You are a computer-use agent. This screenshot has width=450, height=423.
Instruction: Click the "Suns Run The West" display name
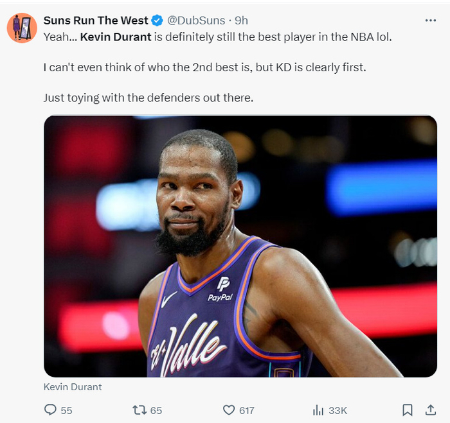coord(96,21)
